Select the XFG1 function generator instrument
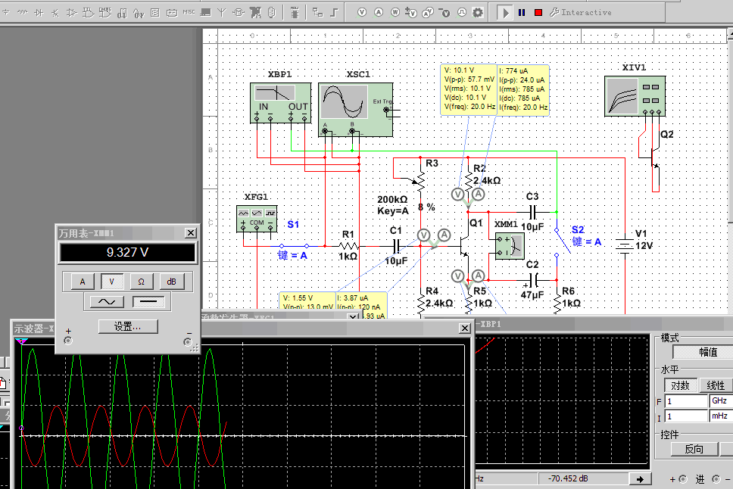 click(257, 219)
